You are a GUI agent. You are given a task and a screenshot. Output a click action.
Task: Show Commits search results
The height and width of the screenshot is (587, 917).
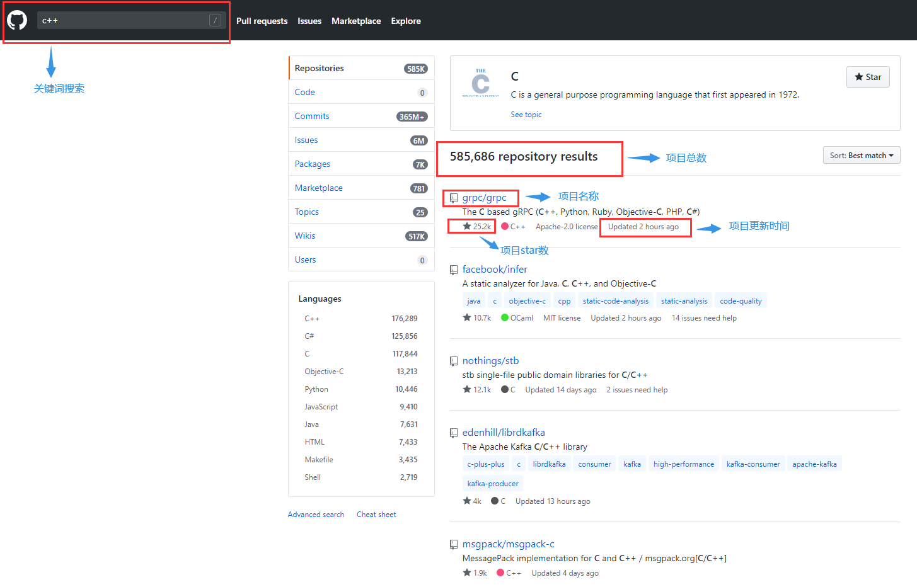click(361, 116)
